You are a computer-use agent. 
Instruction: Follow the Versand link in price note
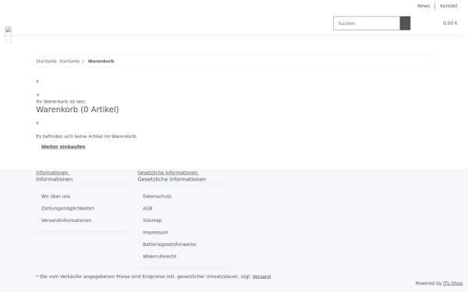point(261,276)
